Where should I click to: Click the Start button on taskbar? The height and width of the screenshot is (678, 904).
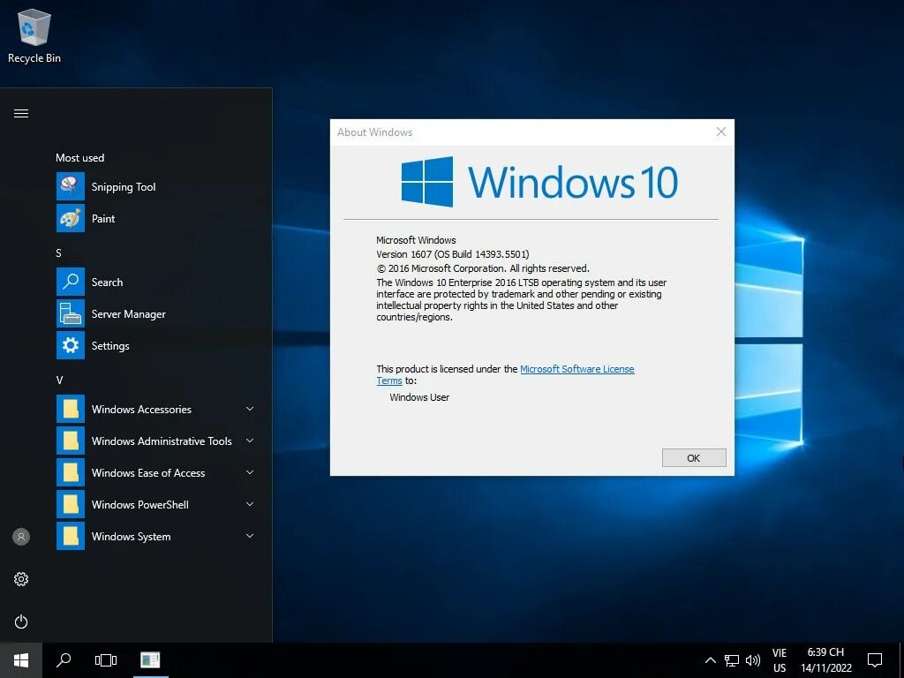coord(21,660)
